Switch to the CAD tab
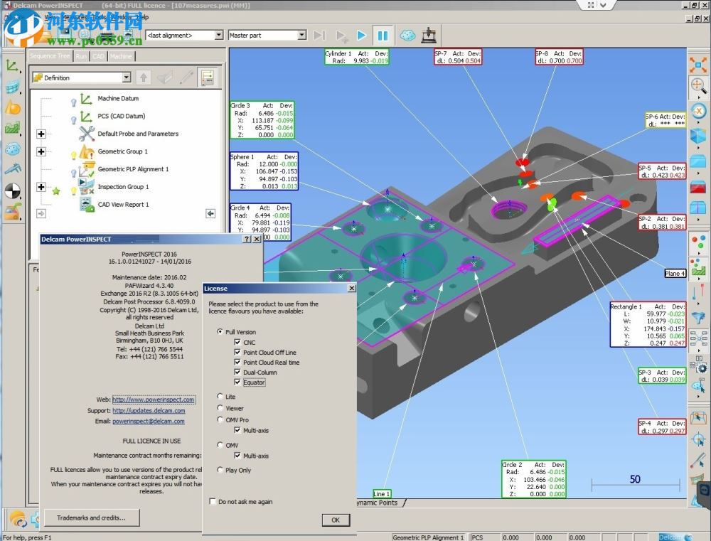The width and height of the screenshot is (711, 541). (x=98, y=56)
